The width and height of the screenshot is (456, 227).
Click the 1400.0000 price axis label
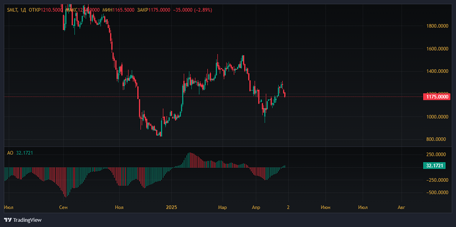click(437, 72)
